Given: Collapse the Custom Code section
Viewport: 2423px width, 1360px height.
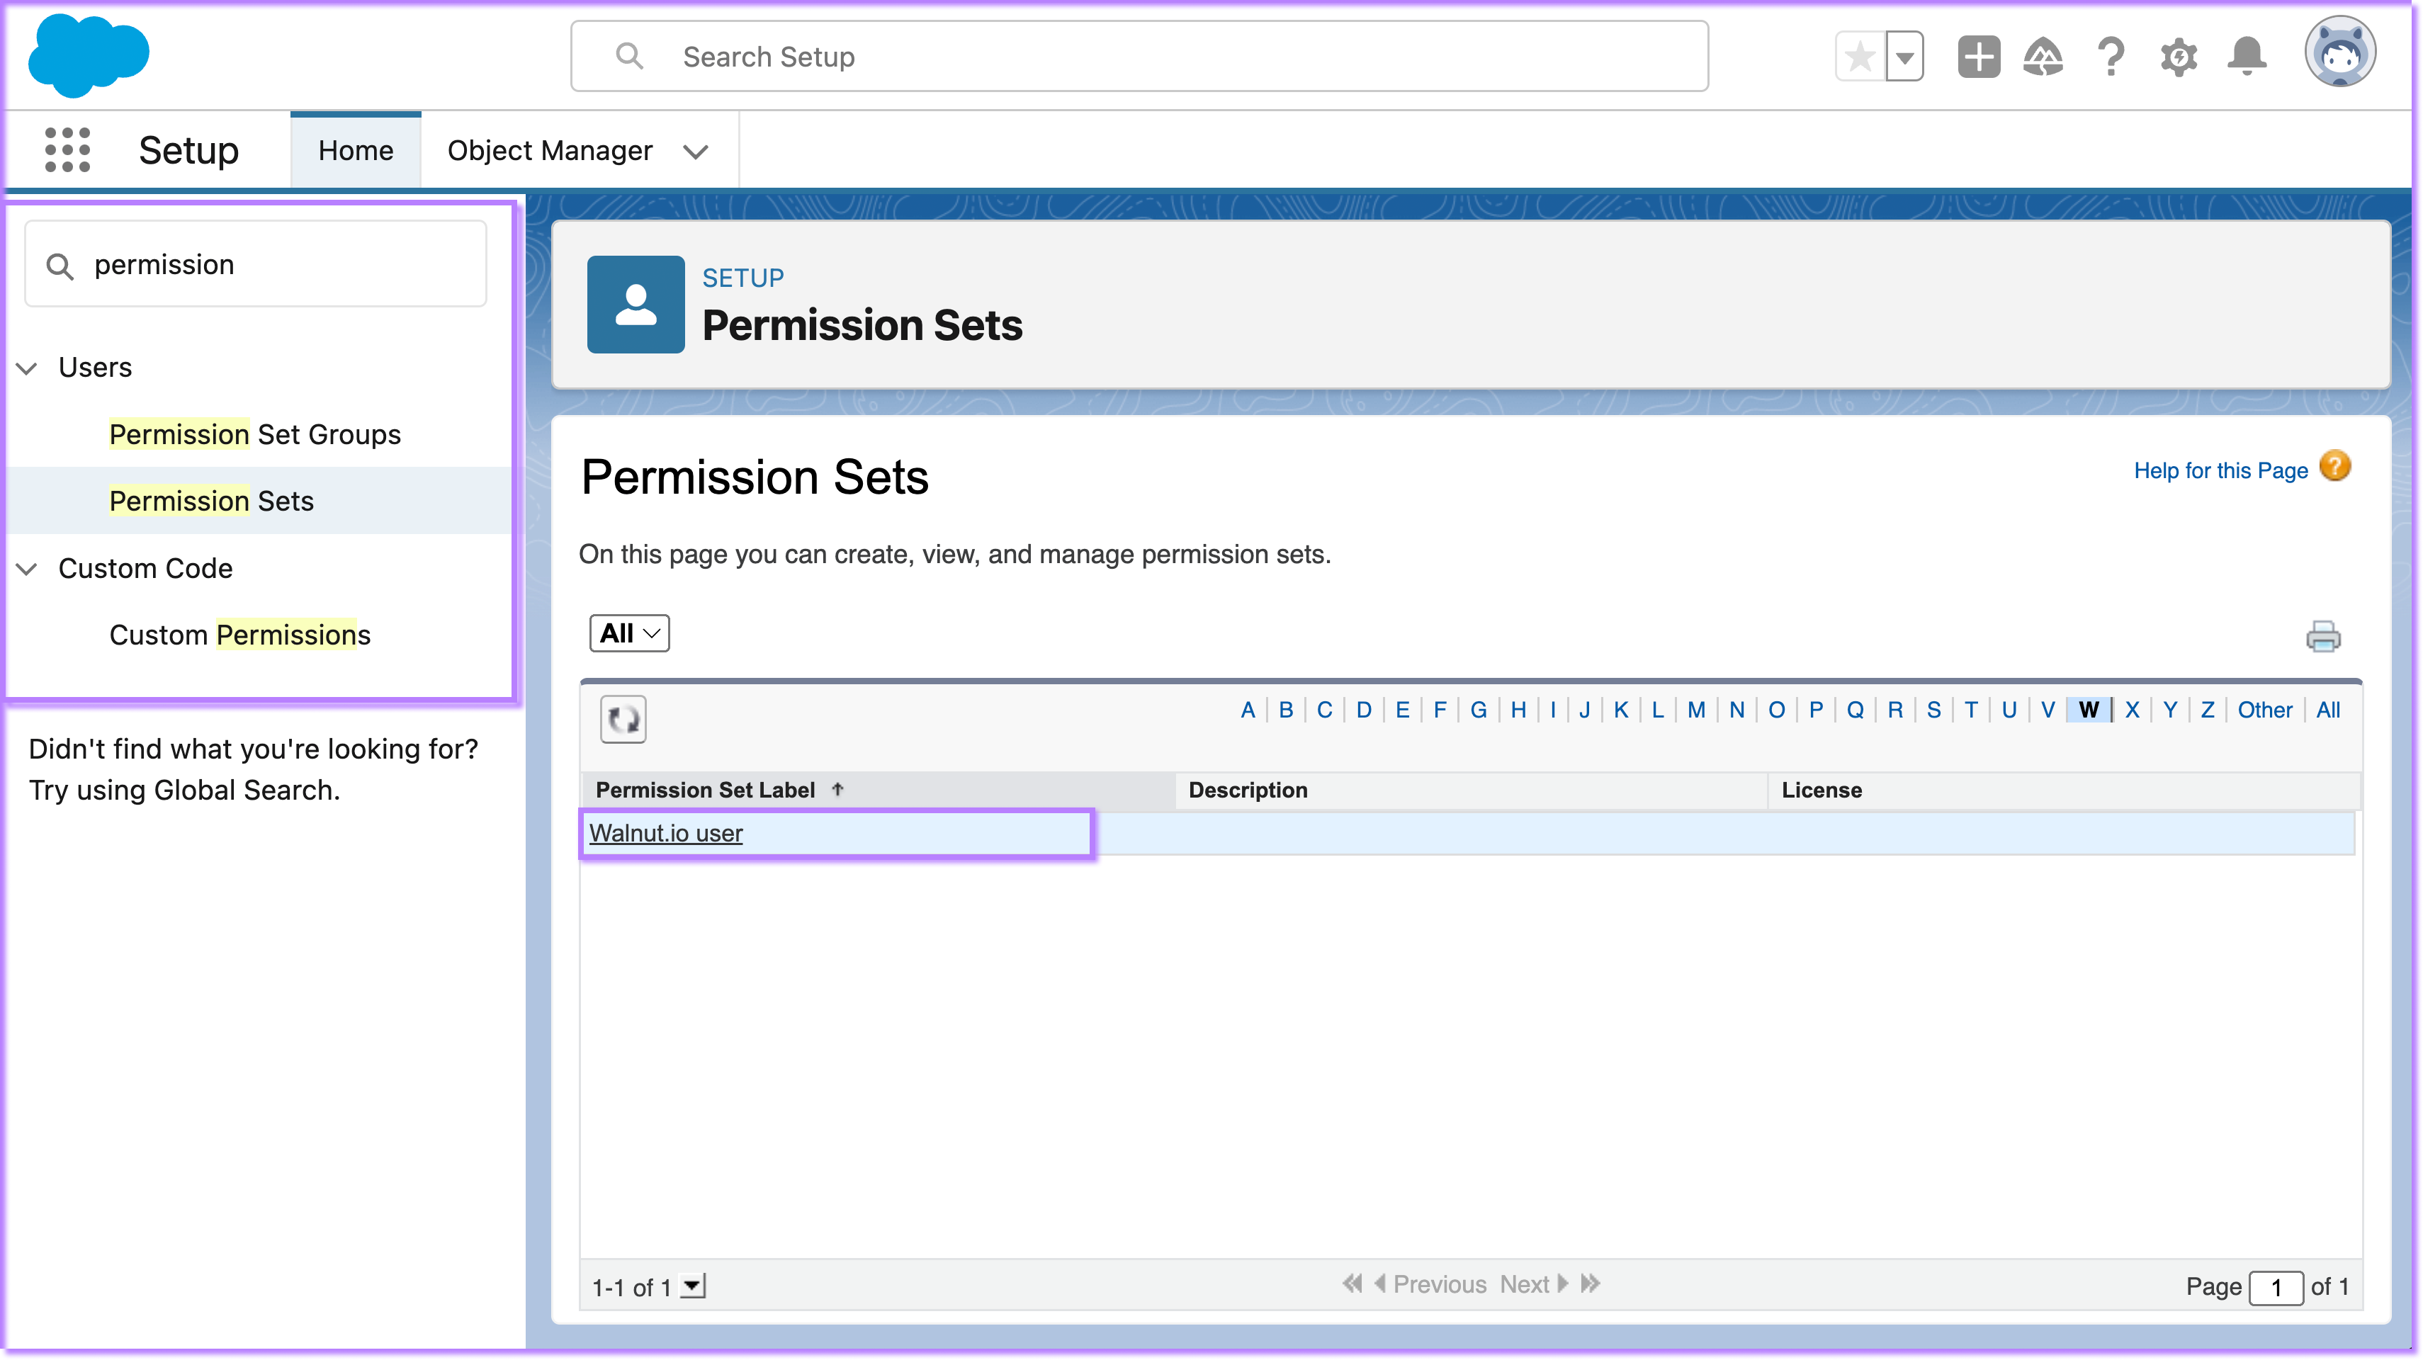Looking at the screenshot, I should pyautogui.click(x=28, y=569).
